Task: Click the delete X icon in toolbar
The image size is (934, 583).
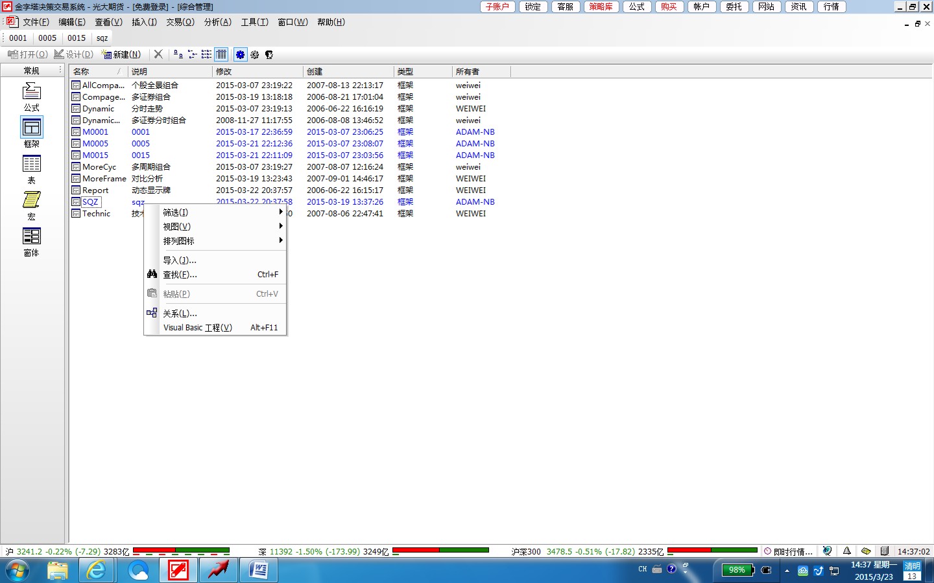Action: [x=158, y=54]
